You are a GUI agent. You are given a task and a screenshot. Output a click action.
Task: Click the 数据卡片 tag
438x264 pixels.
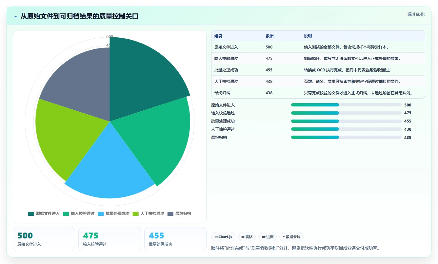click(x=291, y=237)
